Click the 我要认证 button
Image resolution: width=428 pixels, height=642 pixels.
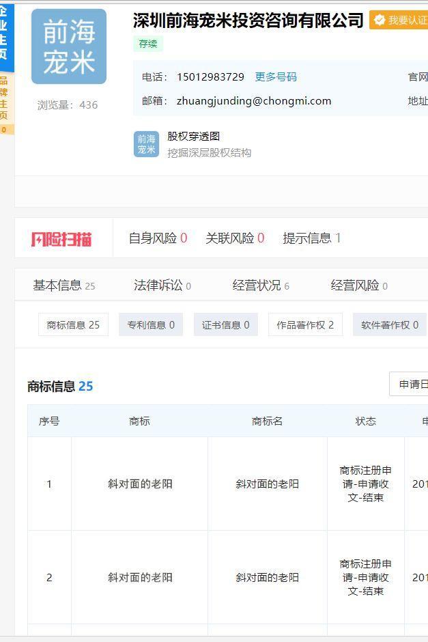399,20
